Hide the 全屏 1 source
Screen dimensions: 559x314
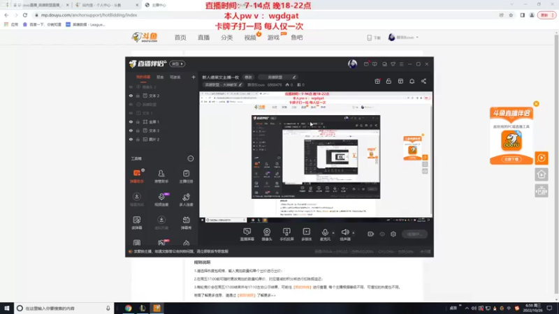[131, 121]
